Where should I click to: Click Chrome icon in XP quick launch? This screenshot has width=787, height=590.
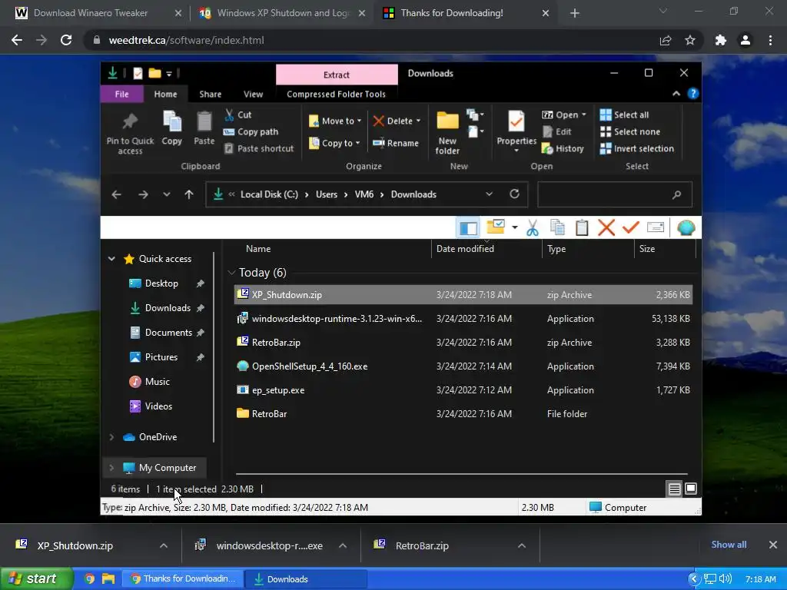(90, 579)
